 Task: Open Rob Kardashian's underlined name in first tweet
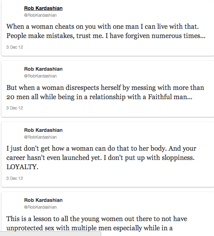tap(43, 8)
